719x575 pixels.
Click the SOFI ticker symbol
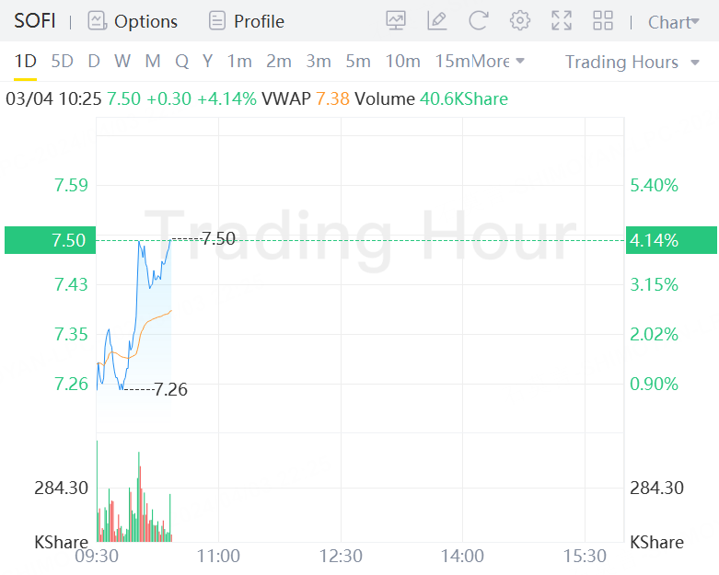coord(35,21)
